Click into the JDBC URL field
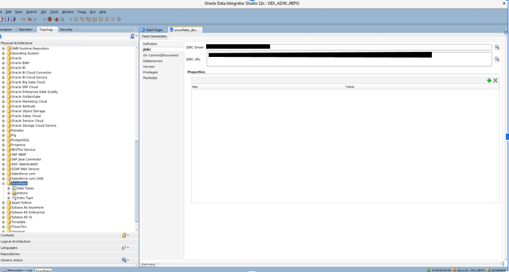This screenshot has width=509, height=272. 349,59
